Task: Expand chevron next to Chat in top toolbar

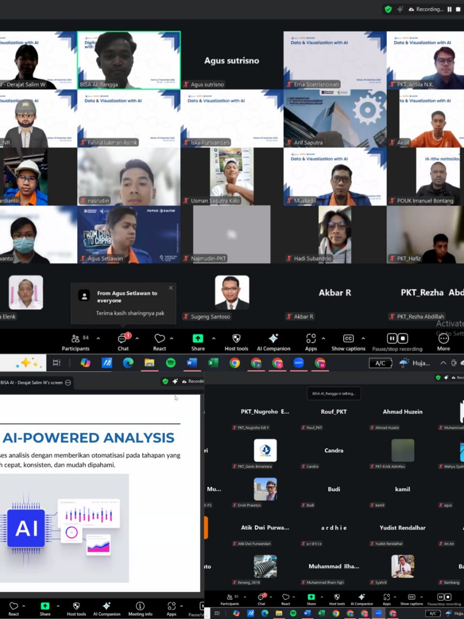Action: point(137,338)
